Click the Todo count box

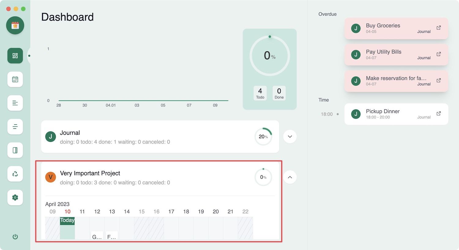click(260, 93)
